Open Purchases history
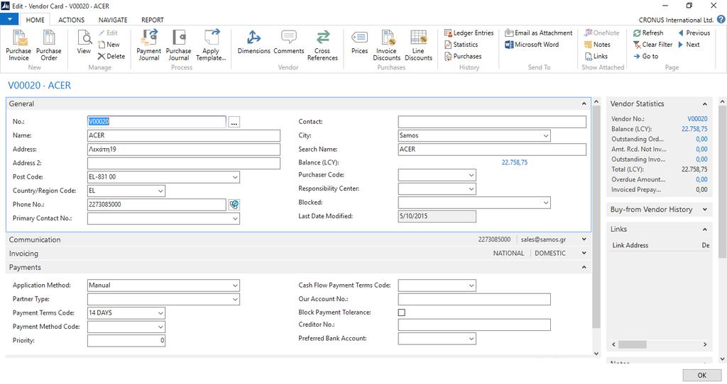Image resolution: width=727 pixels, height=384 pixels. [x=463, y=56]
